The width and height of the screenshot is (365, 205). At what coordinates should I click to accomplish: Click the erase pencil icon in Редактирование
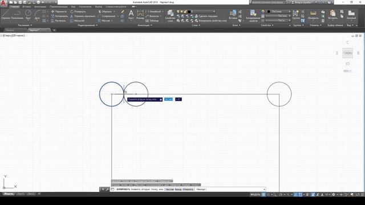pyautogui.click(x=123, y=11)
